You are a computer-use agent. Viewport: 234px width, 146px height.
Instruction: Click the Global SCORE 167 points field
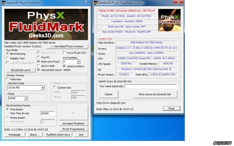click(x=127, y=11)
